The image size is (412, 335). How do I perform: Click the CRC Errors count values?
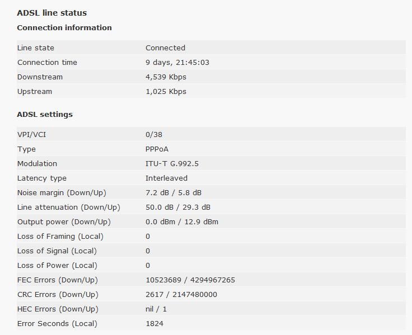(181, 295)
